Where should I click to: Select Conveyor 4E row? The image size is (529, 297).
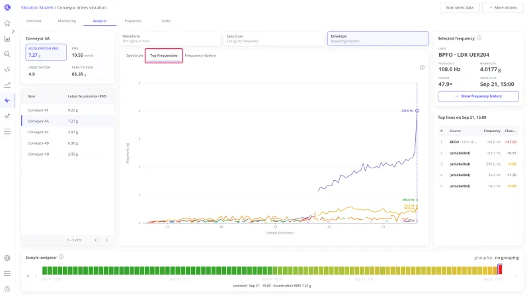[68, 110]
